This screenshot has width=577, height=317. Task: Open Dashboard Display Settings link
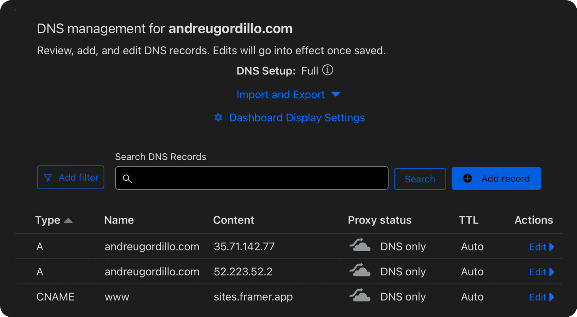pos(297,118)
